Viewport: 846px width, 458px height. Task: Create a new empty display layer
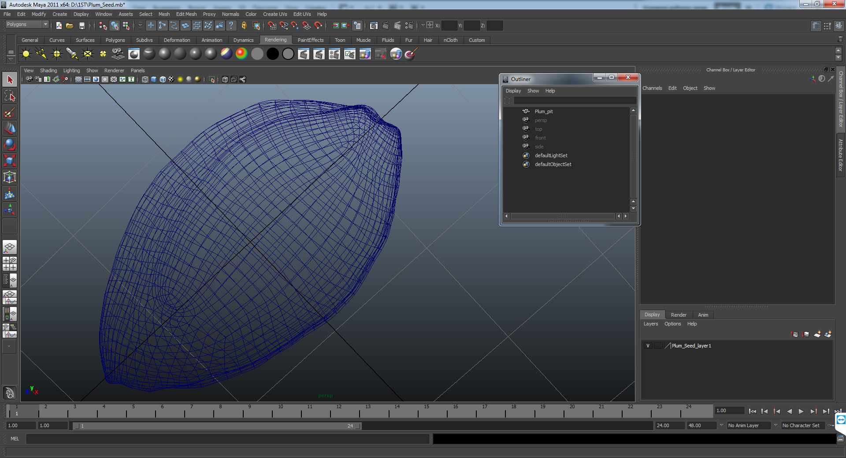[x=817, y=334]
